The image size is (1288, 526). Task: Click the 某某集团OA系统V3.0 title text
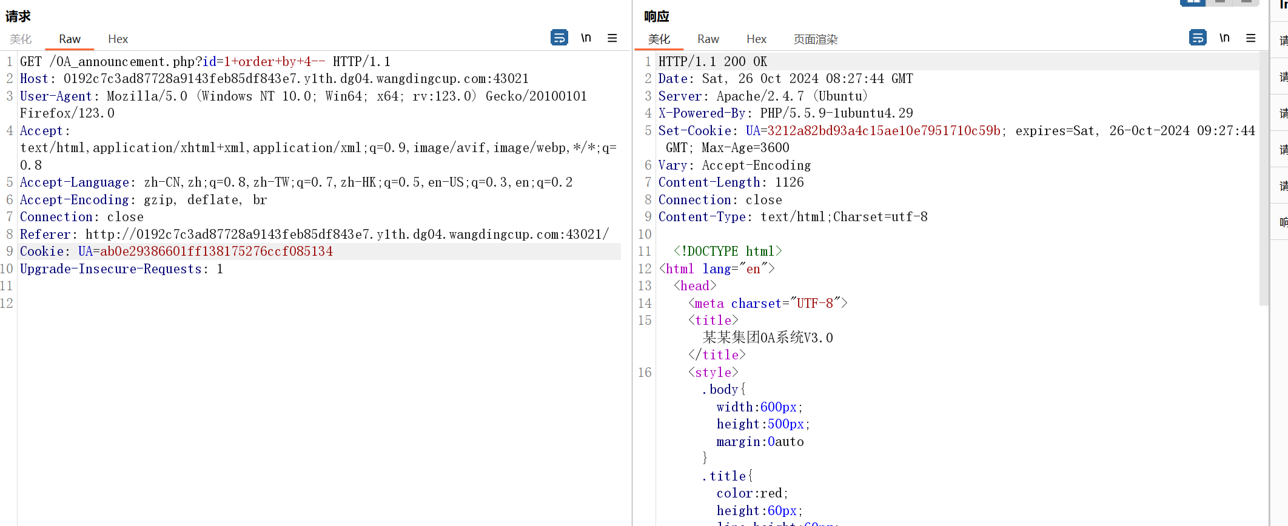(x=768, y=338)
